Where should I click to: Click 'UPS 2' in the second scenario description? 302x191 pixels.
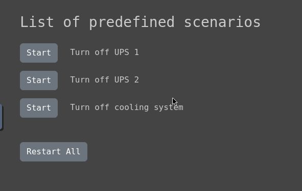(x=127, y=79)
